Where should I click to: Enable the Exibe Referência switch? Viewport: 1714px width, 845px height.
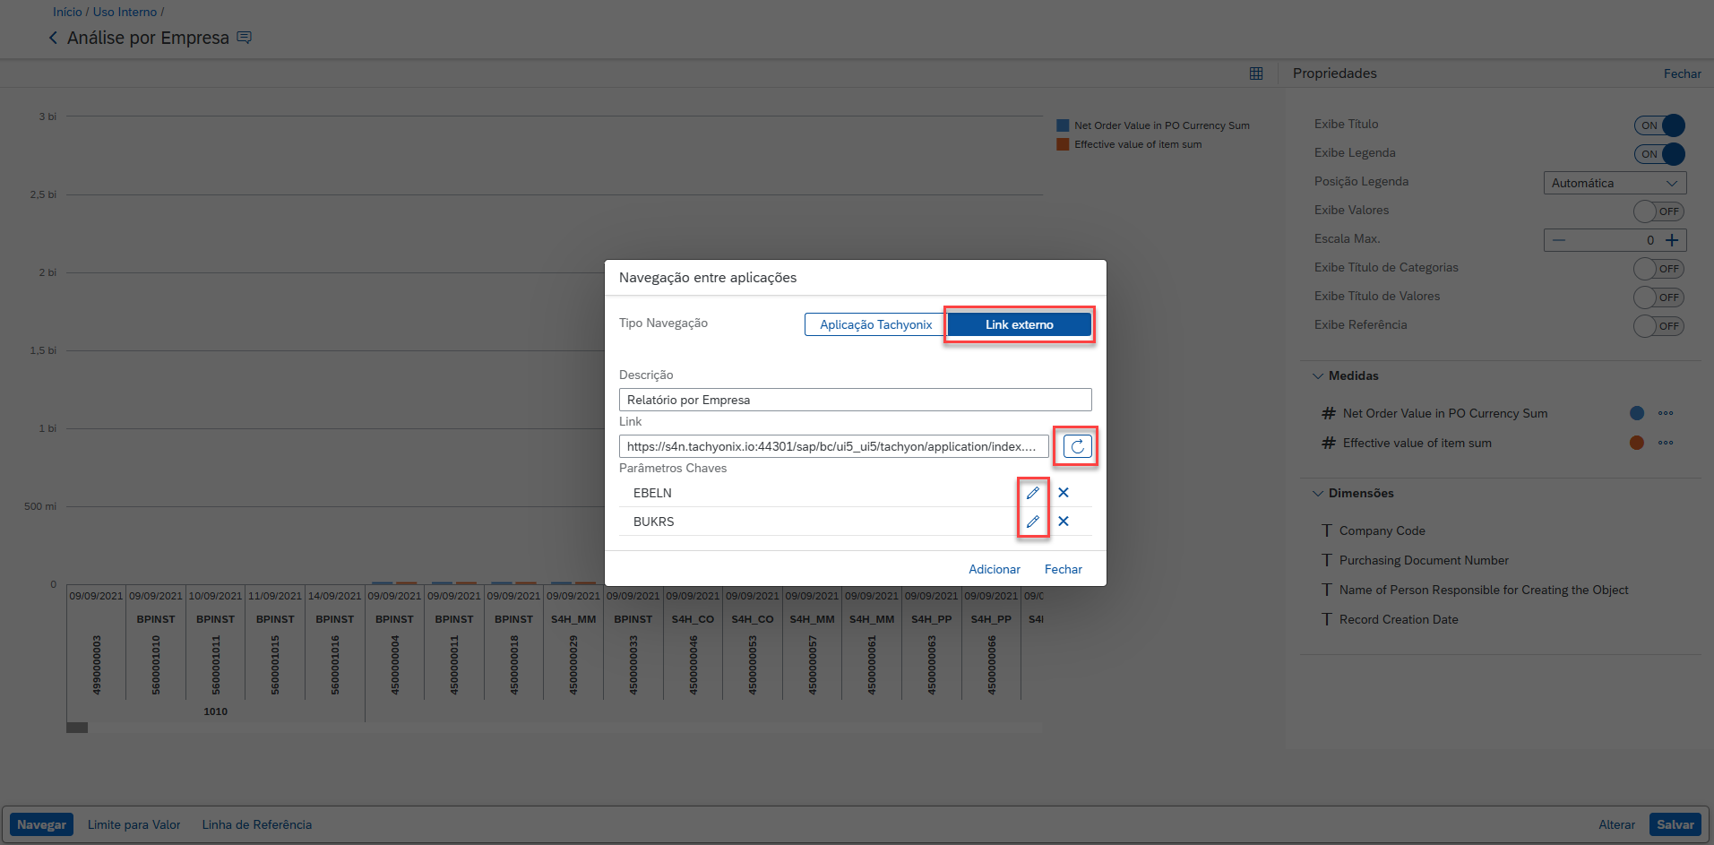point(1658,326)
